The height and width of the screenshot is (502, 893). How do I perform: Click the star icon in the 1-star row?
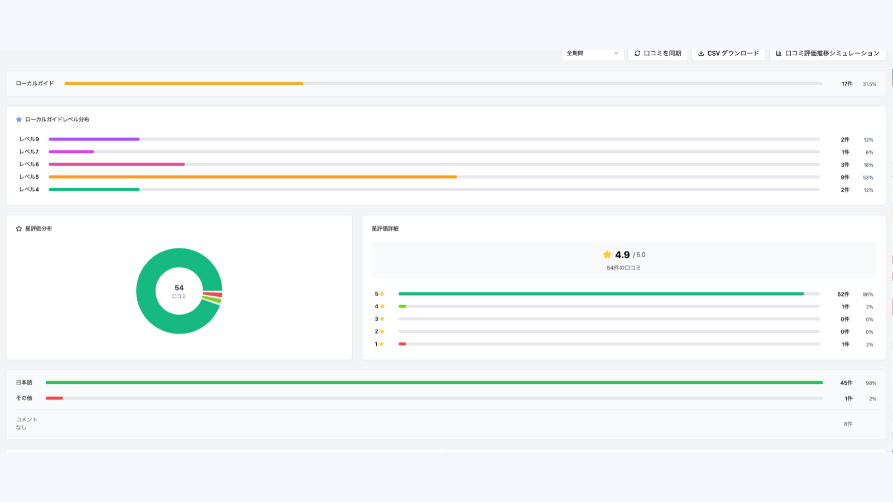[x=382, y=344]
